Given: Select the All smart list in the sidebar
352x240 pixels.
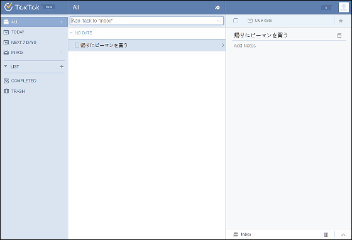Looking at the screenshot, I should pos(34,22).
